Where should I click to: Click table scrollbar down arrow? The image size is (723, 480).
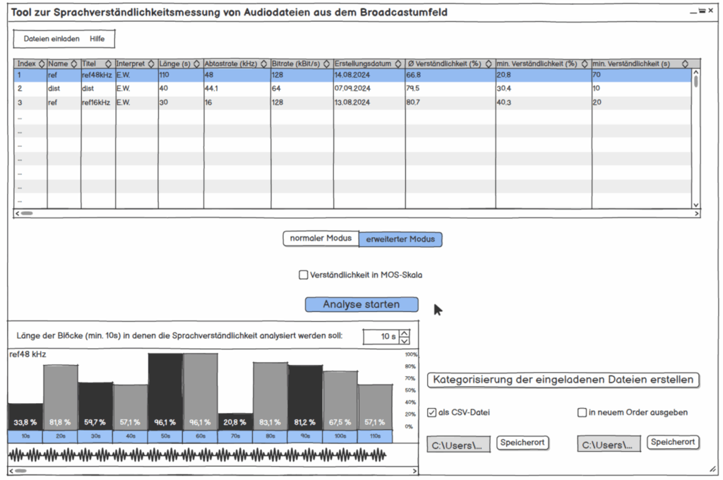click(695, 204)
